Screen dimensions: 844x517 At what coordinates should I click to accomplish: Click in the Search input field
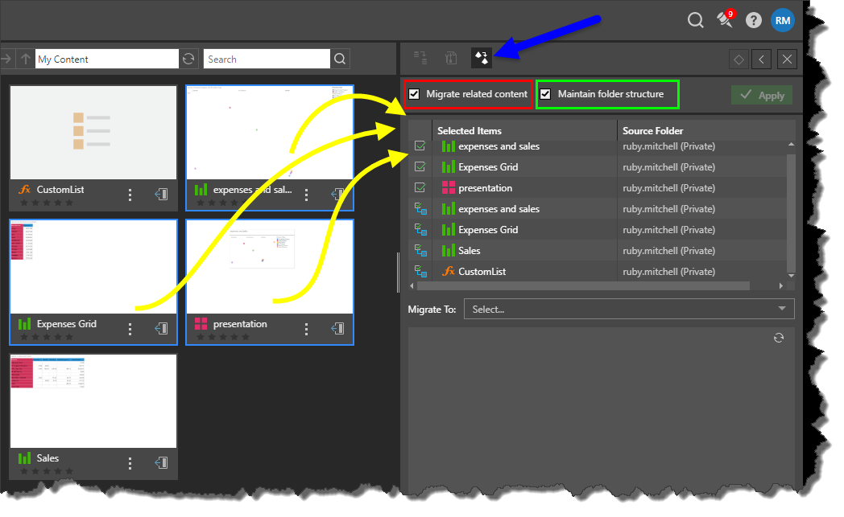[x=267, y=59]
